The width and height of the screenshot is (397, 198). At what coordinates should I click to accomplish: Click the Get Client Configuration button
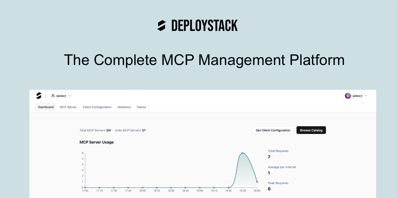coord(273,130)
